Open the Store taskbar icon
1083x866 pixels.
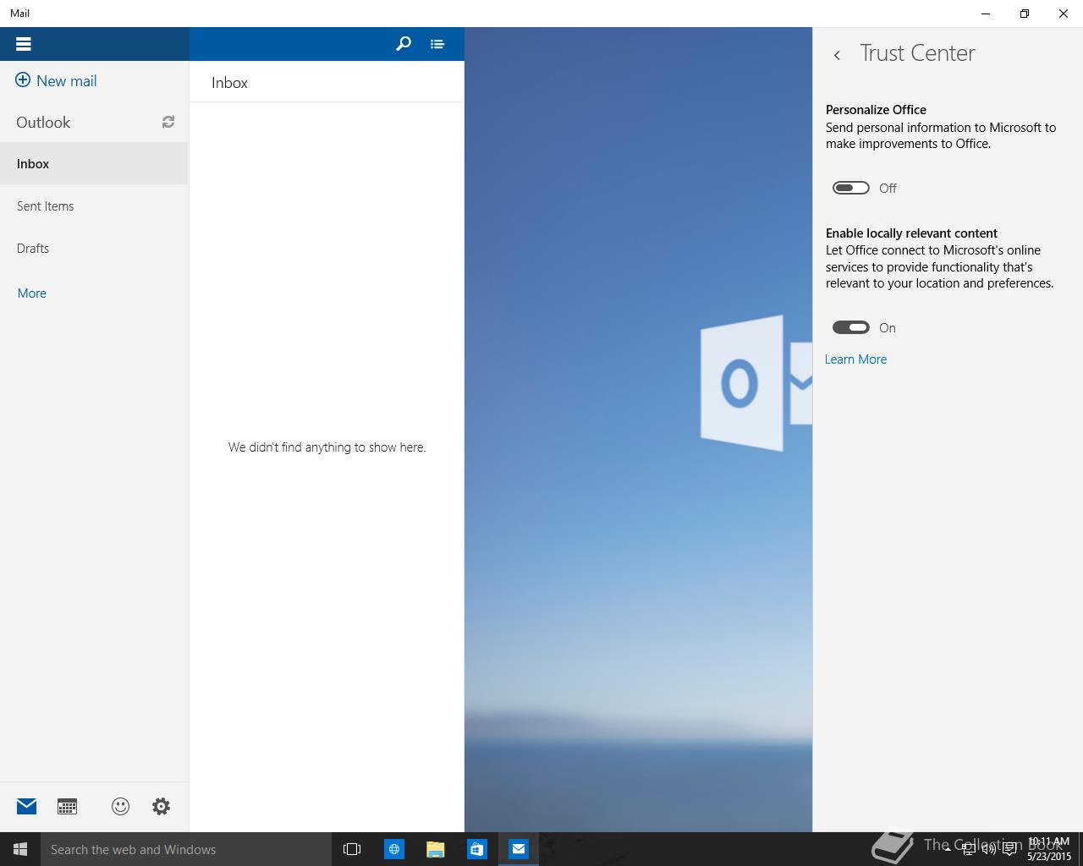coord(476,849)
